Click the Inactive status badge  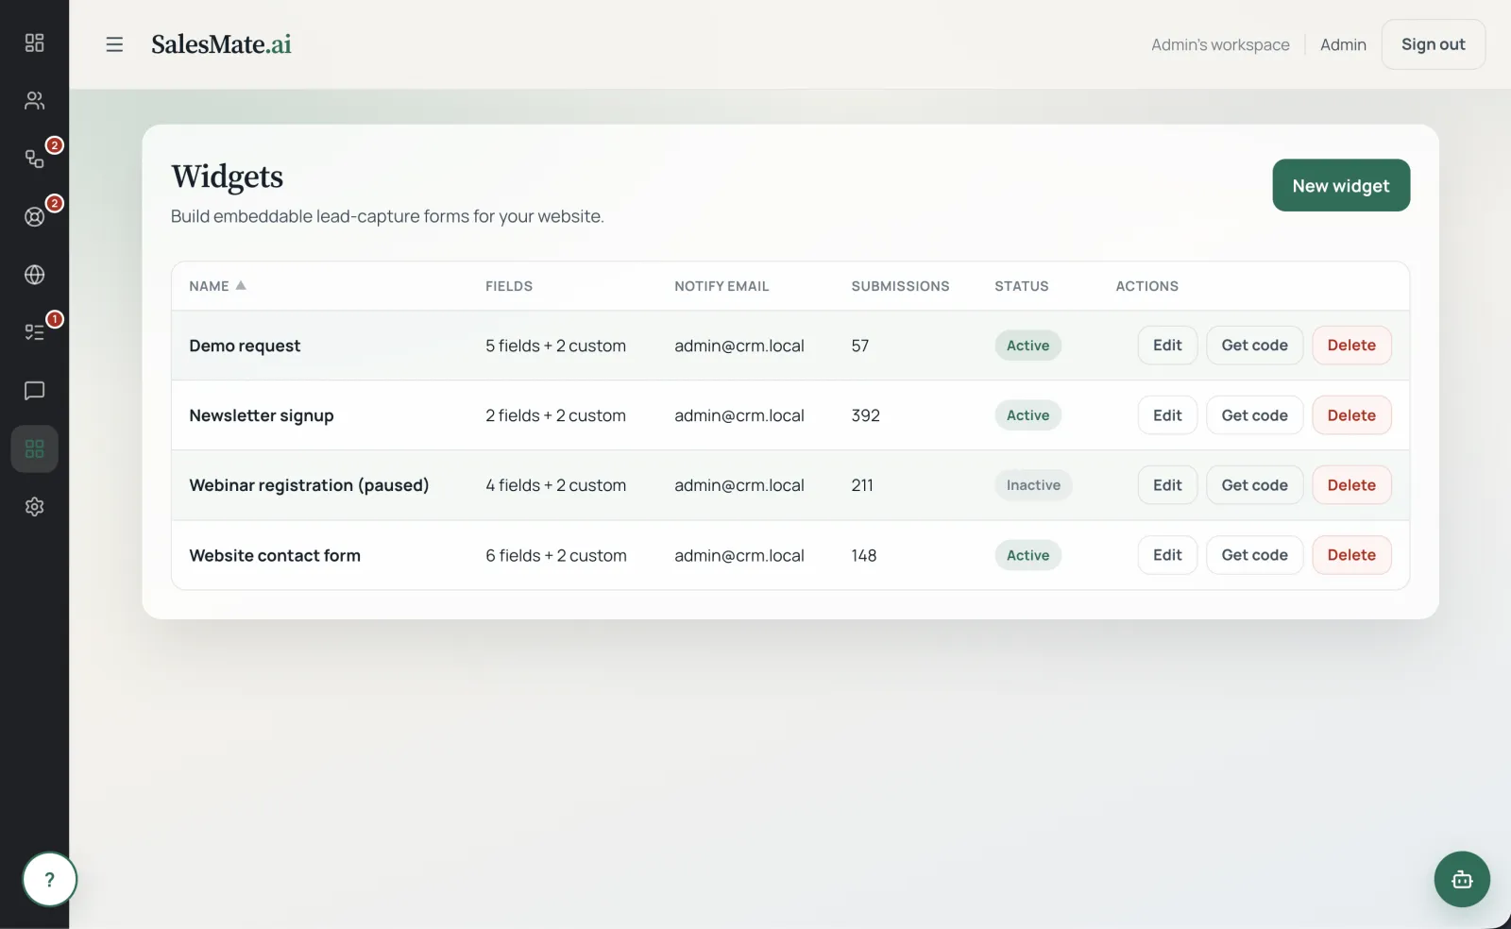[1033, 485]
